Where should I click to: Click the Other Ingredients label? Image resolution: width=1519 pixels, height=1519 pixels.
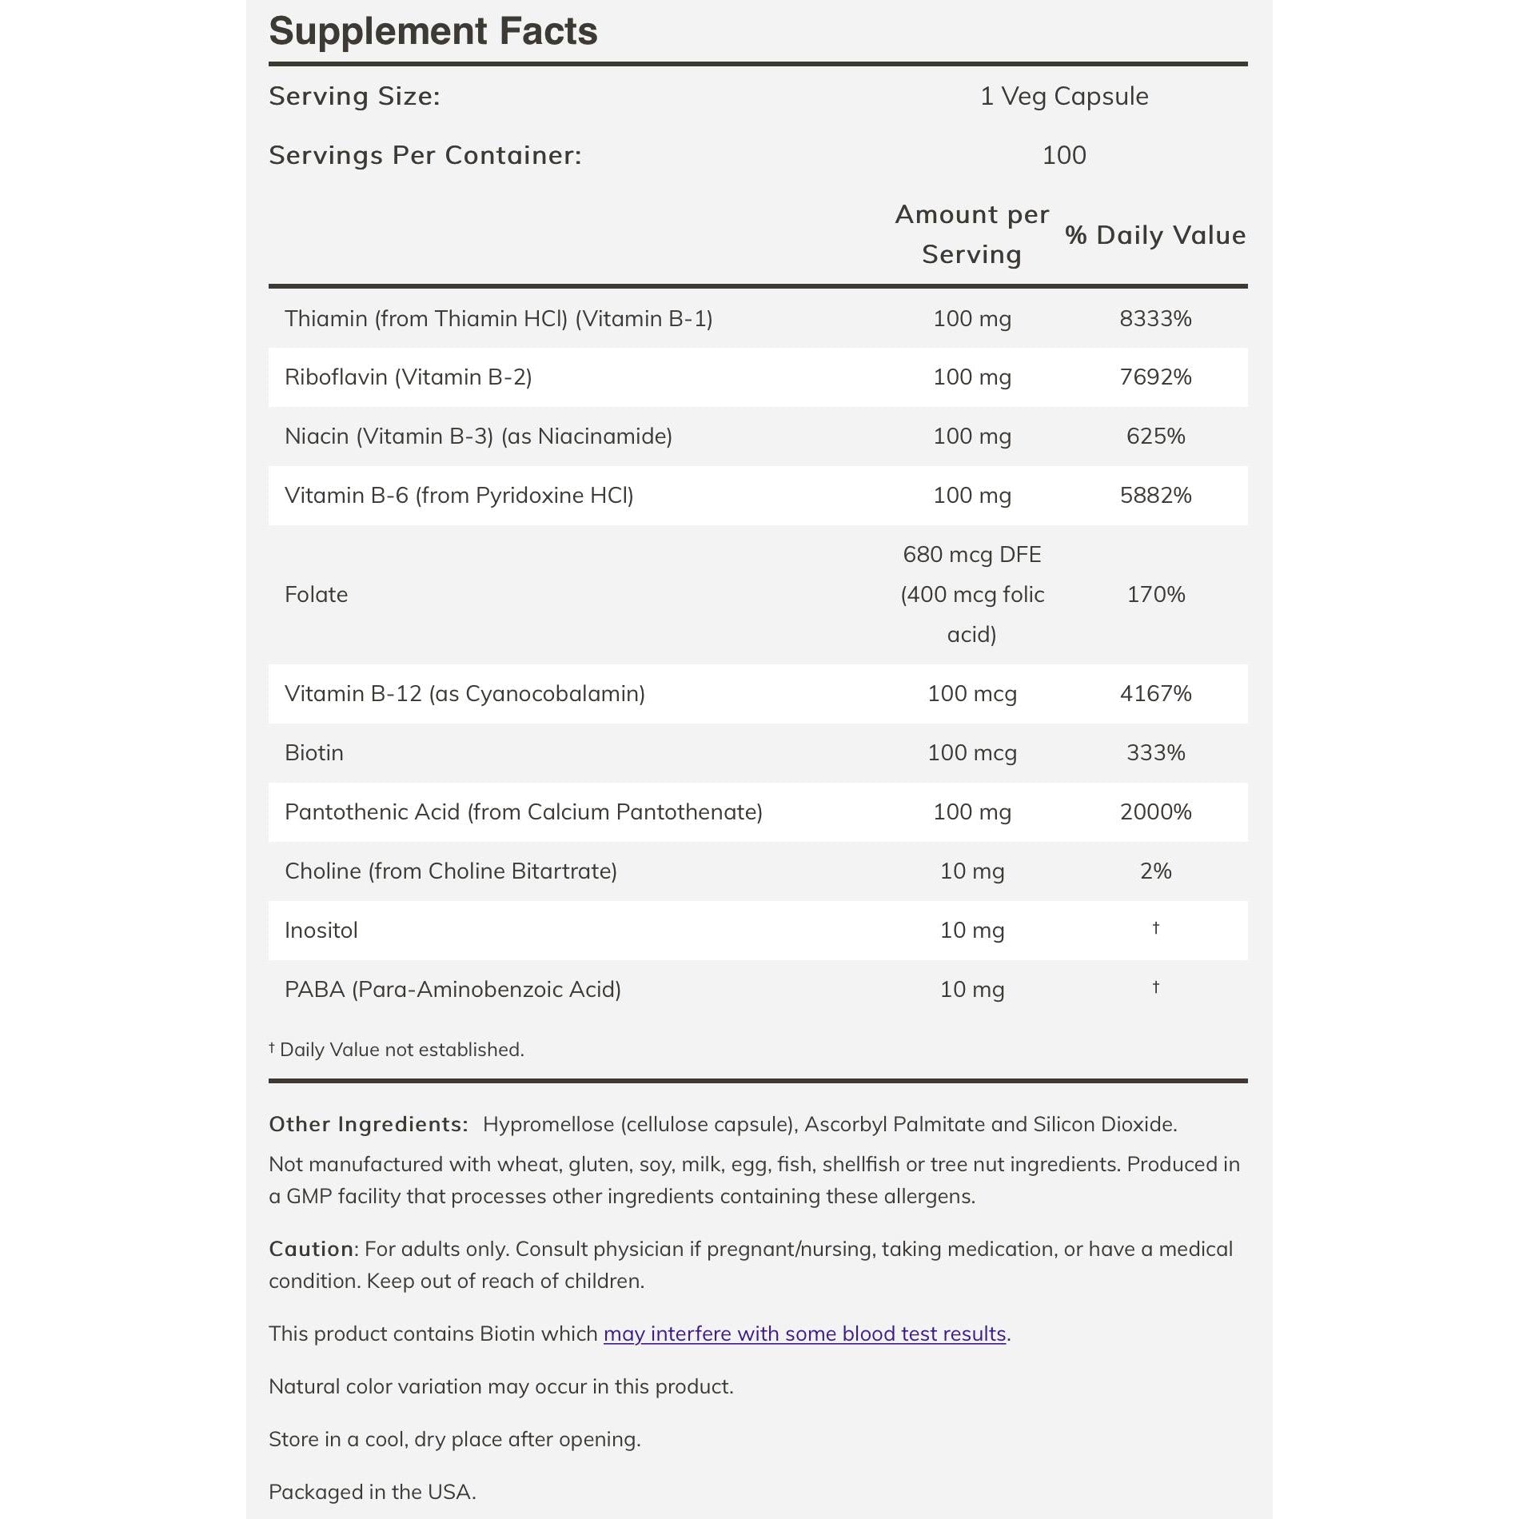(368, 1124)
